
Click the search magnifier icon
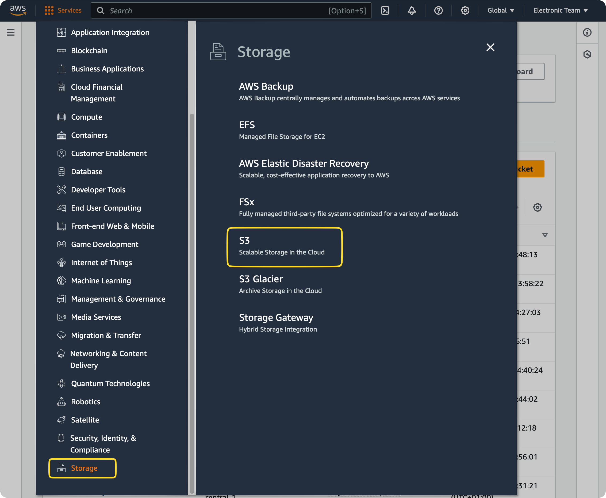(101, 10)
